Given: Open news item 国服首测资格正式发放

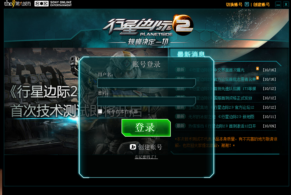Looking at the screenshot, I should click(x=221, y=98).
